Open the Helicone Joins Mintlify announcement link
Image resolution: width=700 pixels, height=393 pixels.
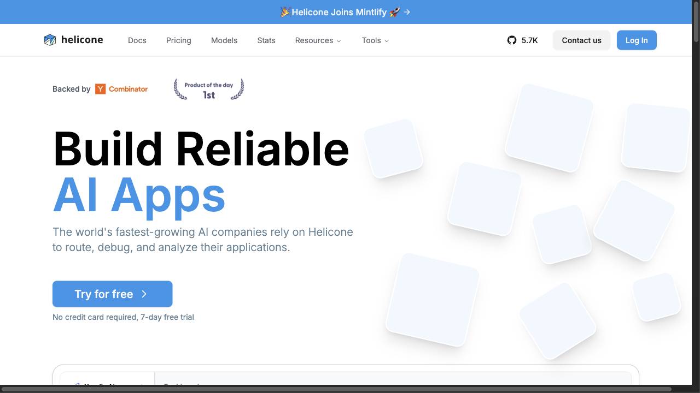pyautogui.click(x=345, y=12)
